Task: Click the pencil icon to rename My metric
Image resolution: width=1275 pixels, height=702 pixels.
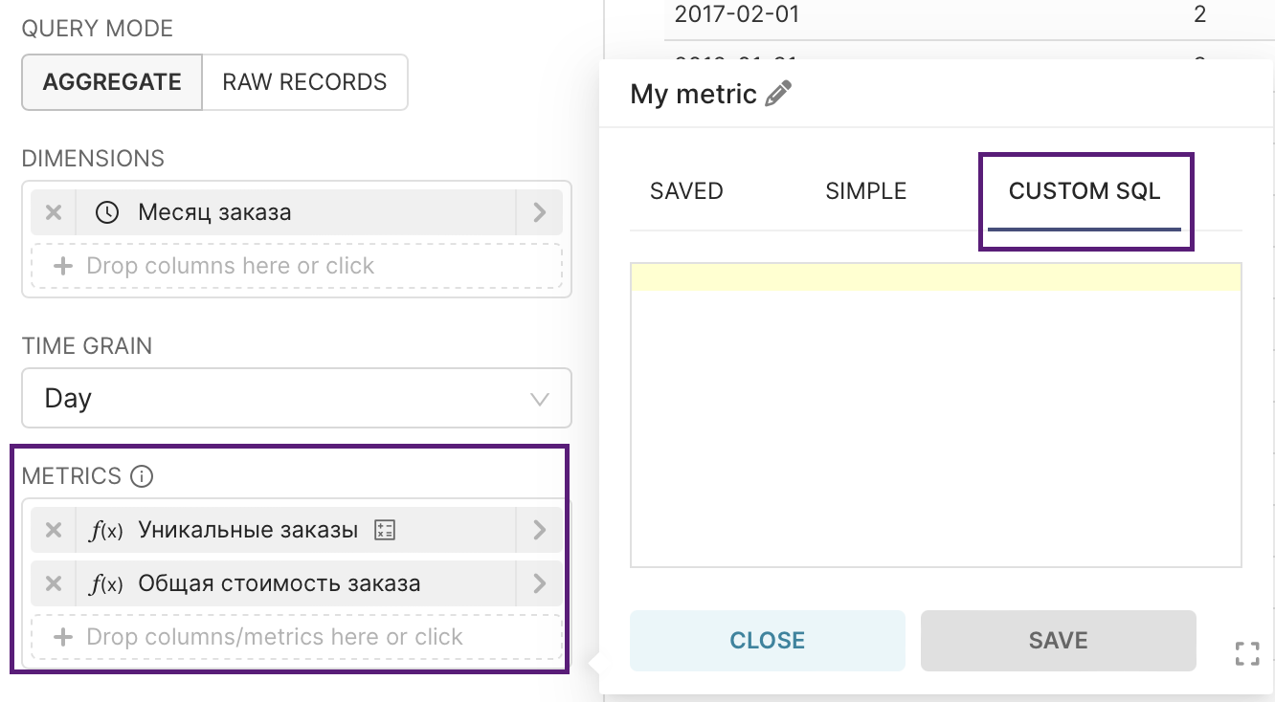Action: tap(779, 94)
